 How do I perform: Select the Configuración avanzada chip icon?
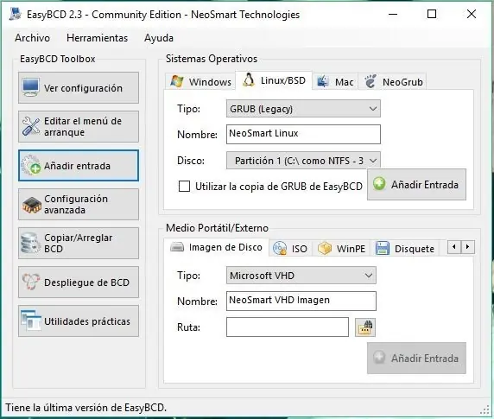(31, 204)
